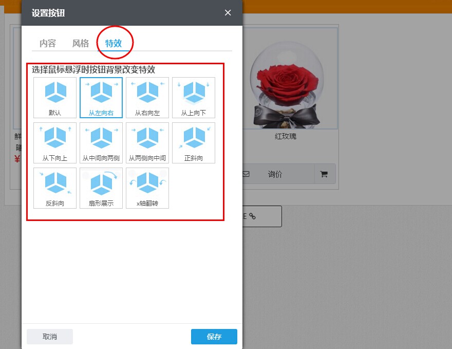Click the 特效 effects tab
The image size is (452, 349).
point(114,43)
